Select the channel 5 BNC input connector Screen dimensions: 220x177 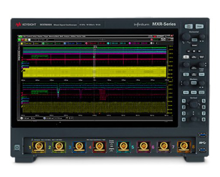click(x=123, y=147)
